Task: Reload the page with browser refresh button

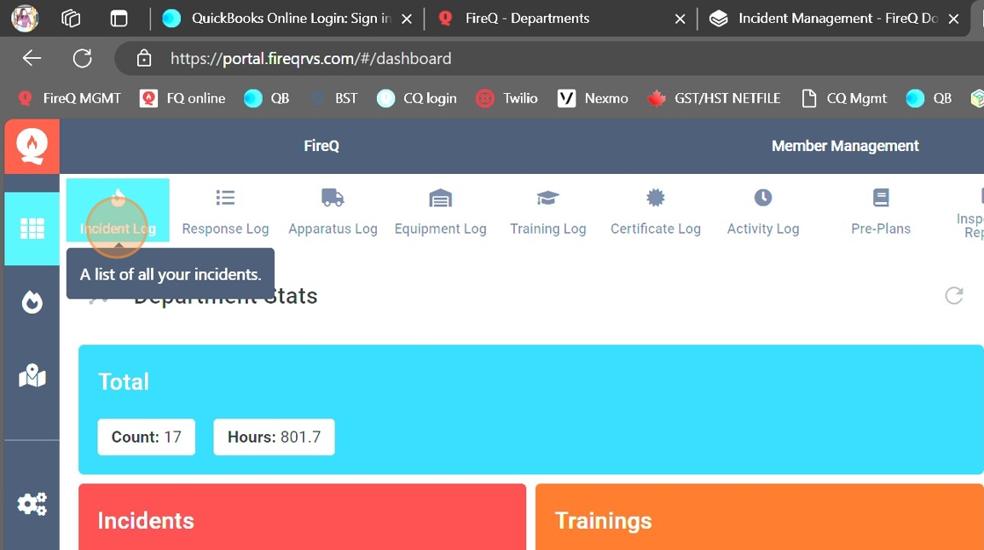Action: 83,59
